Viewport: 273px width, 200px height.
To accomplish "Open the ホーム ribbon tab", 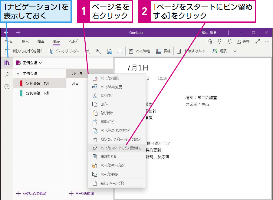I will 8,41.
